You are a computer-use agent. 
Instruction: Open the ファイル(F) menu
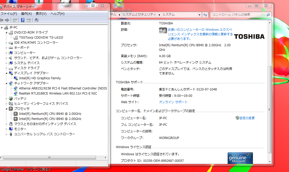[x=9, y=14]
